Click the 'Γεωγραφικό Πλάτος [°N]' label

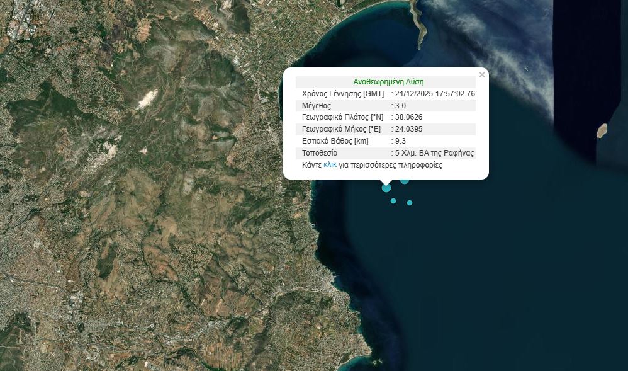(x=342, y=117)
